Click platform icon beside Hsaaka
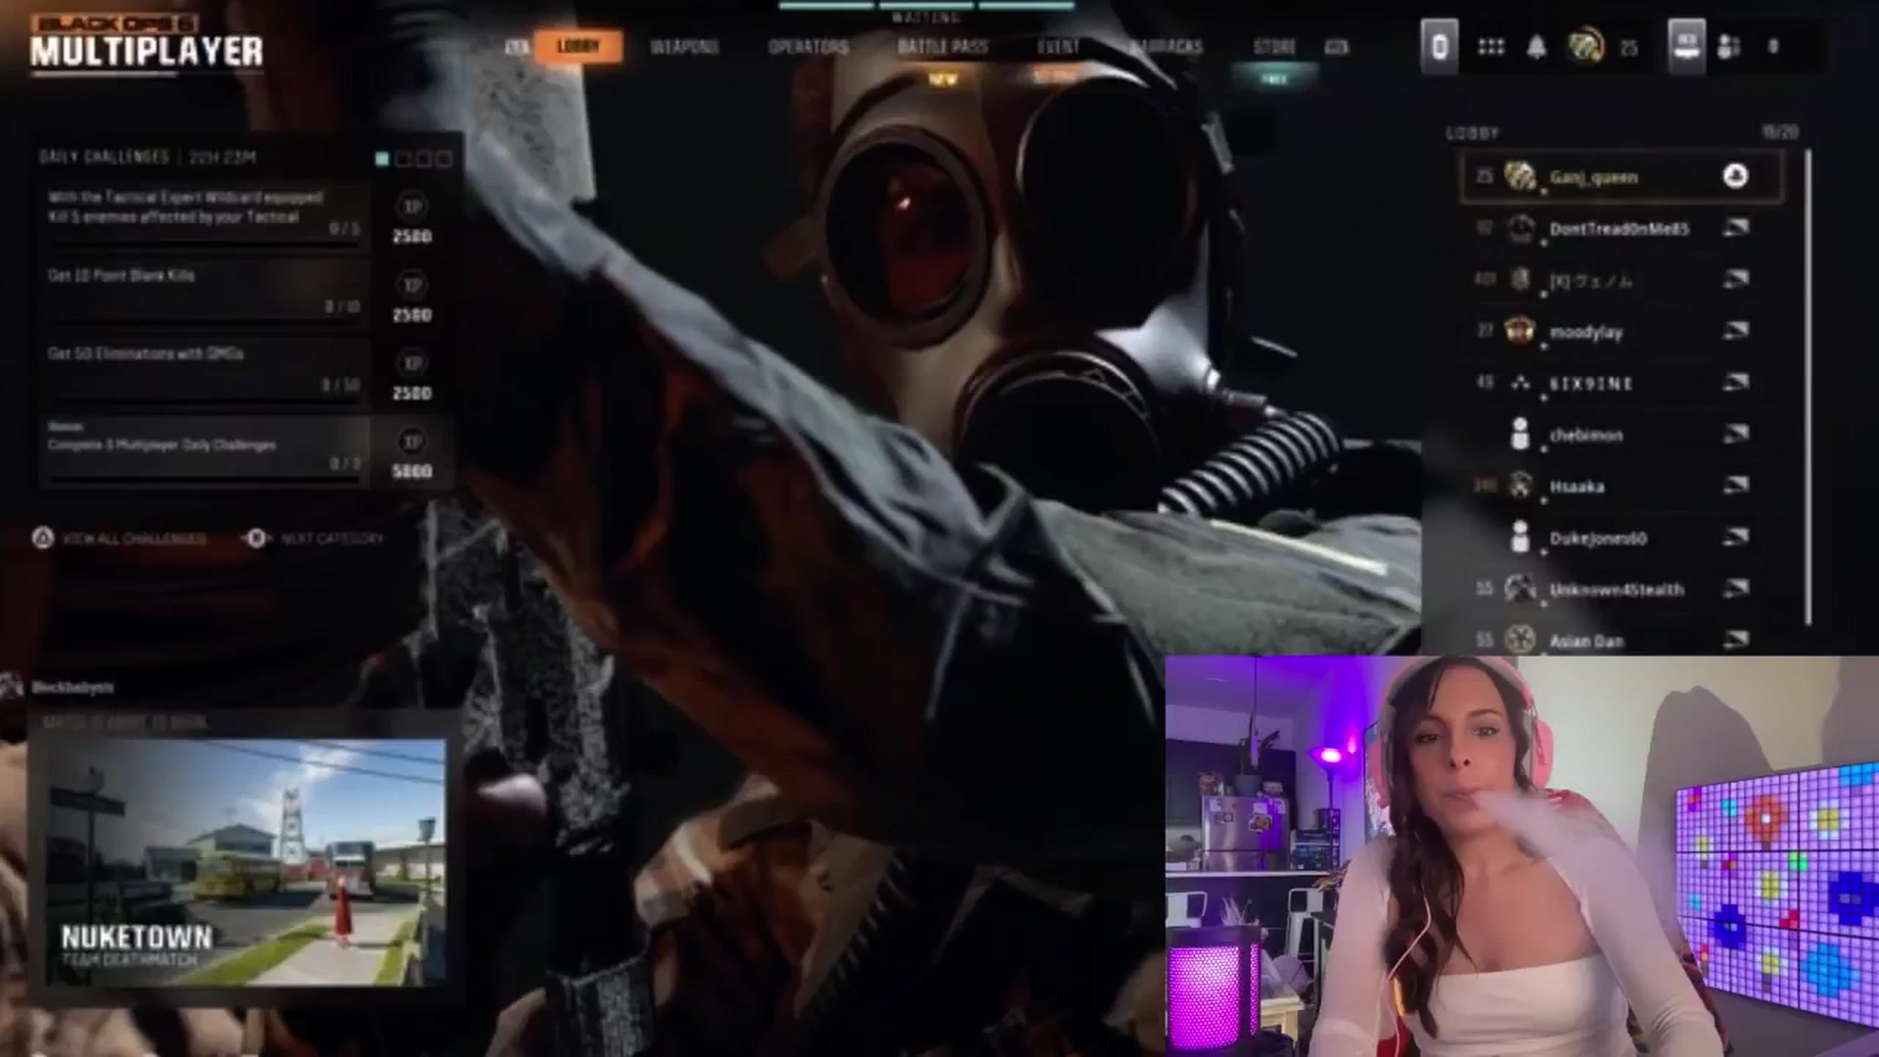This screenshot has height=1057, width=1879. [1736, 485]
